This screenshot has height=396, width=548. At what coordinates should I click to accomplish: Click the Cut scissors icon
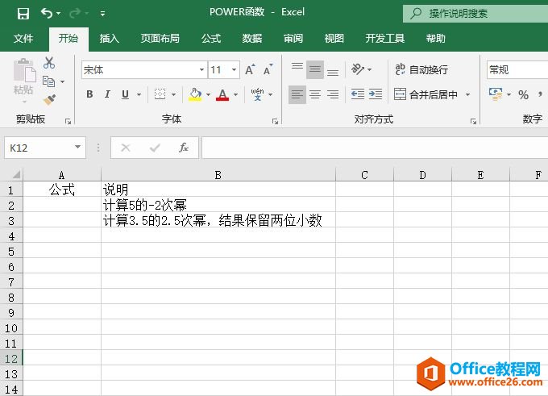tap(49, 63)
